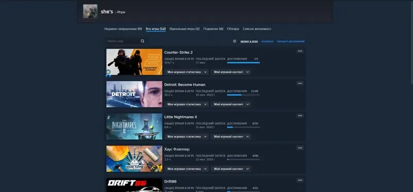
Task: Expand Counter-Strike 2 Моя игровая статистика dropdown
Action: point(186,72)
